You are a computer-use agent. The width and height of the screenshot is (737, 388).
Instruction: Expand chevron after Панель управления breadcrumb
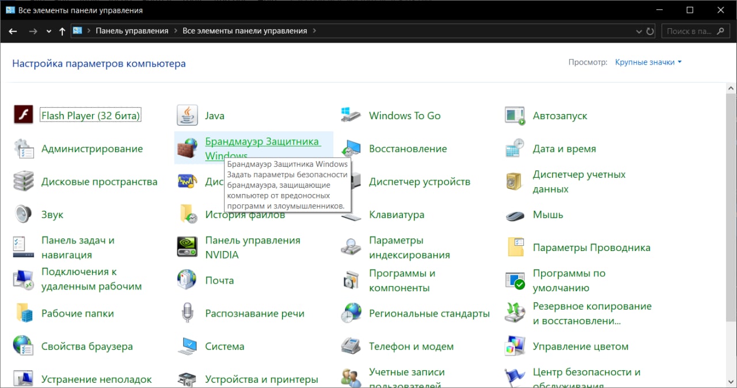[175, 31]
